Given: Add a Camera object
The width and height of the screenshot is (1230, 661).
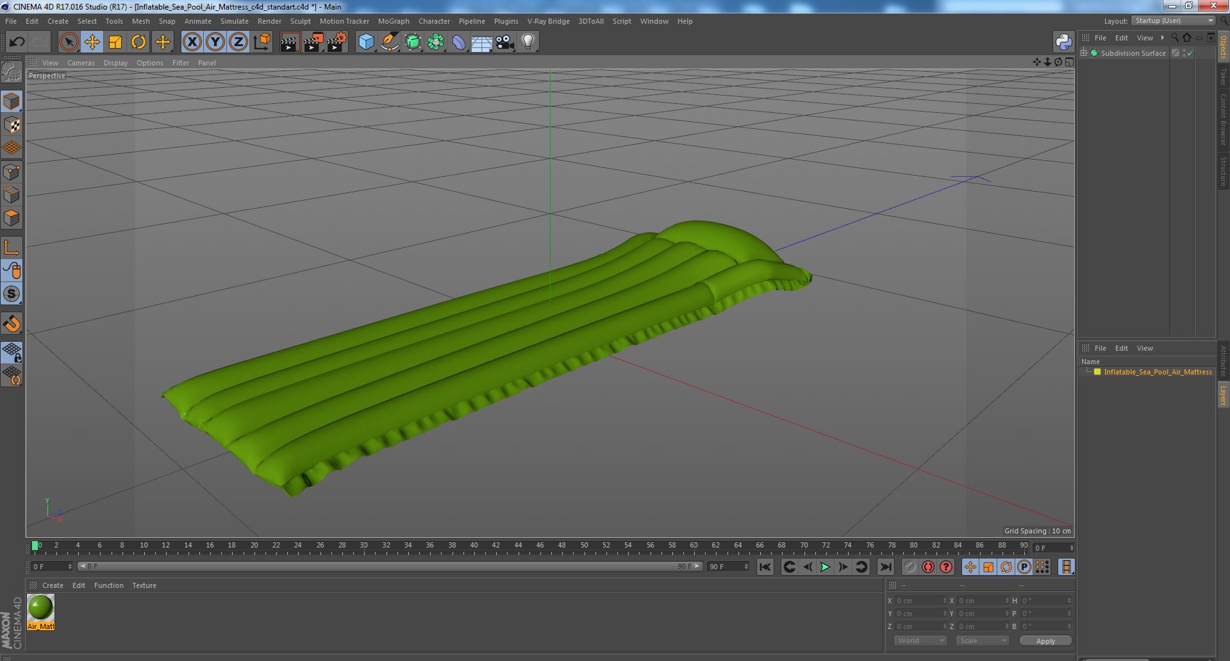Looking at the screenshot, I should click(505, 42).
